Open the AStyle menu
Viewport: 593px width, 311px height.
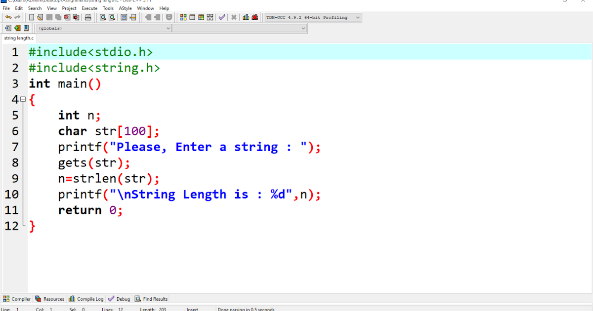pos(126,8)
